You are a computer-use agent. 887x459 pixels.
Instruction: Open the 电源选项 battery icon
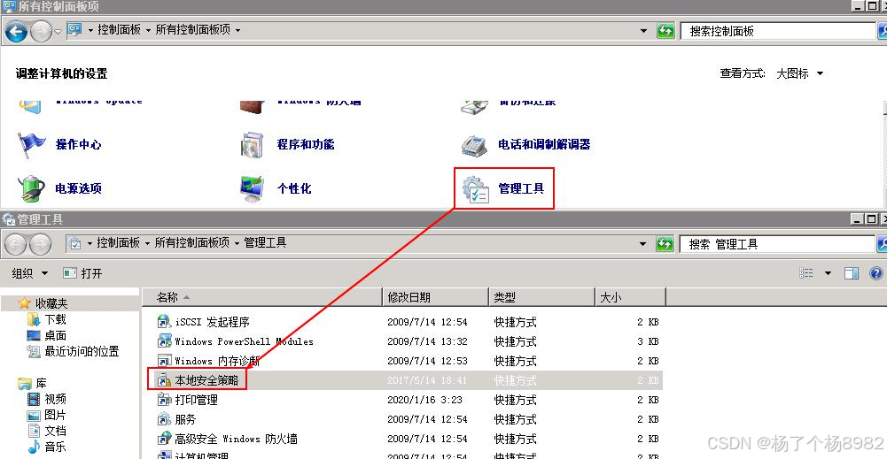pyautogui.click(x=30, y=188)
